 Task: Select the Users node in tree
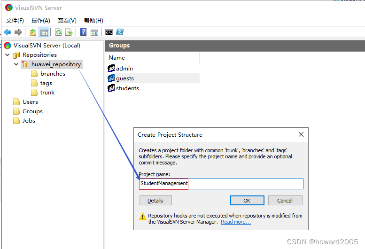[30, 102]
